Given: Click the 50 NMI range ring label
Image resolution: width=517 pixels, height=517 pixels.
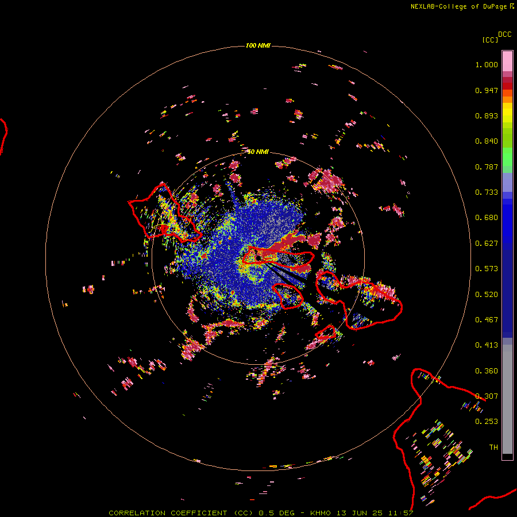Looking at the screenshot, I should [x=258, y=152].
